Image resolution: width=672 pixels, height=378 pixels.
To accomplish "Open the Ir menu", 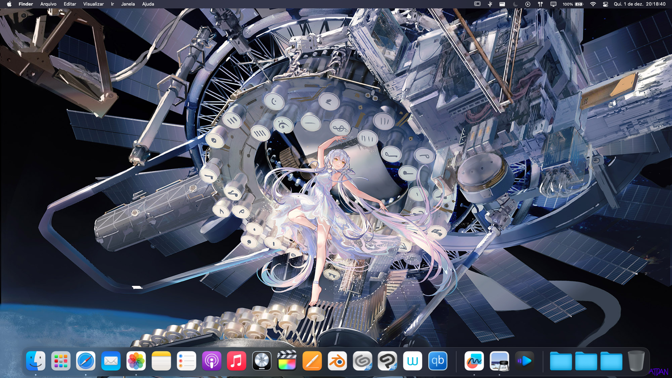I will [x=112, y=4].
